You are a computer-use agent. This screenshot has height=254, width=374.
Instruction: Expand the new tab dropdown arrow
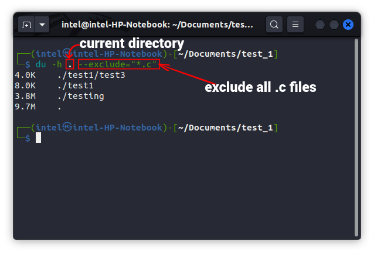tap(42, 25)
